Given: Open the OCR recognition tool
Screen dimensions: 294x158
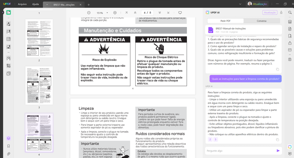Looking at the screenshot, I should 290,22.
